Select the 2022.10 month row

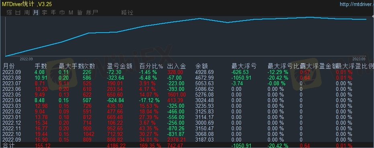[x=187, y=134]
